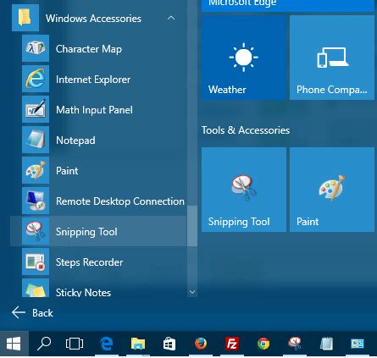This screenshot has height=358, width=377.
Task: Launch Snipping Tool from the app list
Action: [x=98, y=232]
